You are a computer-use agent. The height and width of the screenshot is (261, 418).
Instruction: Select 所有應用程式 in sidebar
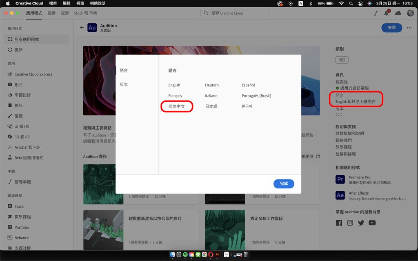tap(37, 39)
